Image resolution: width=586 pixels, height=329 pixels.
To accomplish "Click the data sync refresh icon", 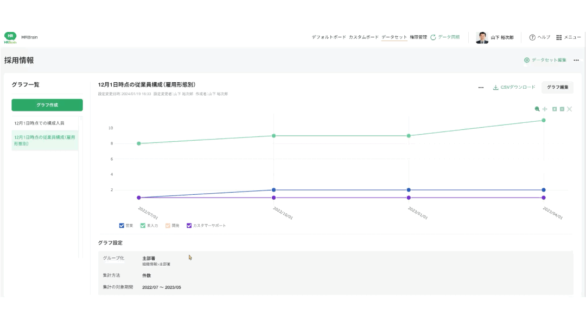I will [x=433, y=37].
